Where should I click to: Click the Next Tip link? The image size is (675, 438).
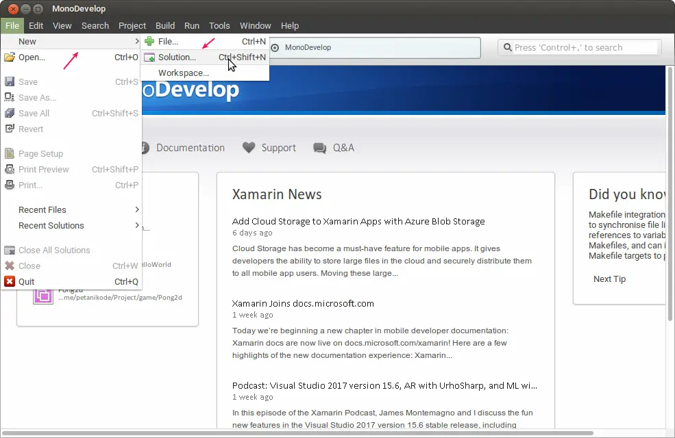click(609, 279)
